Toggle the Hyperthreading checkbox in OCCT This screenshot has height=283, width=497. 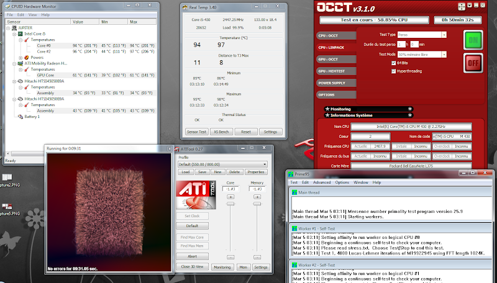click(x=394, y=71)
